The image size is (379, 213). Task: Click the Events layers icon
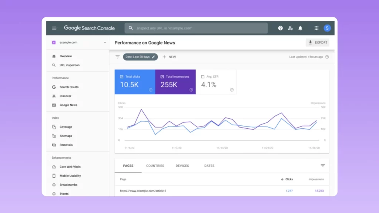54,194
